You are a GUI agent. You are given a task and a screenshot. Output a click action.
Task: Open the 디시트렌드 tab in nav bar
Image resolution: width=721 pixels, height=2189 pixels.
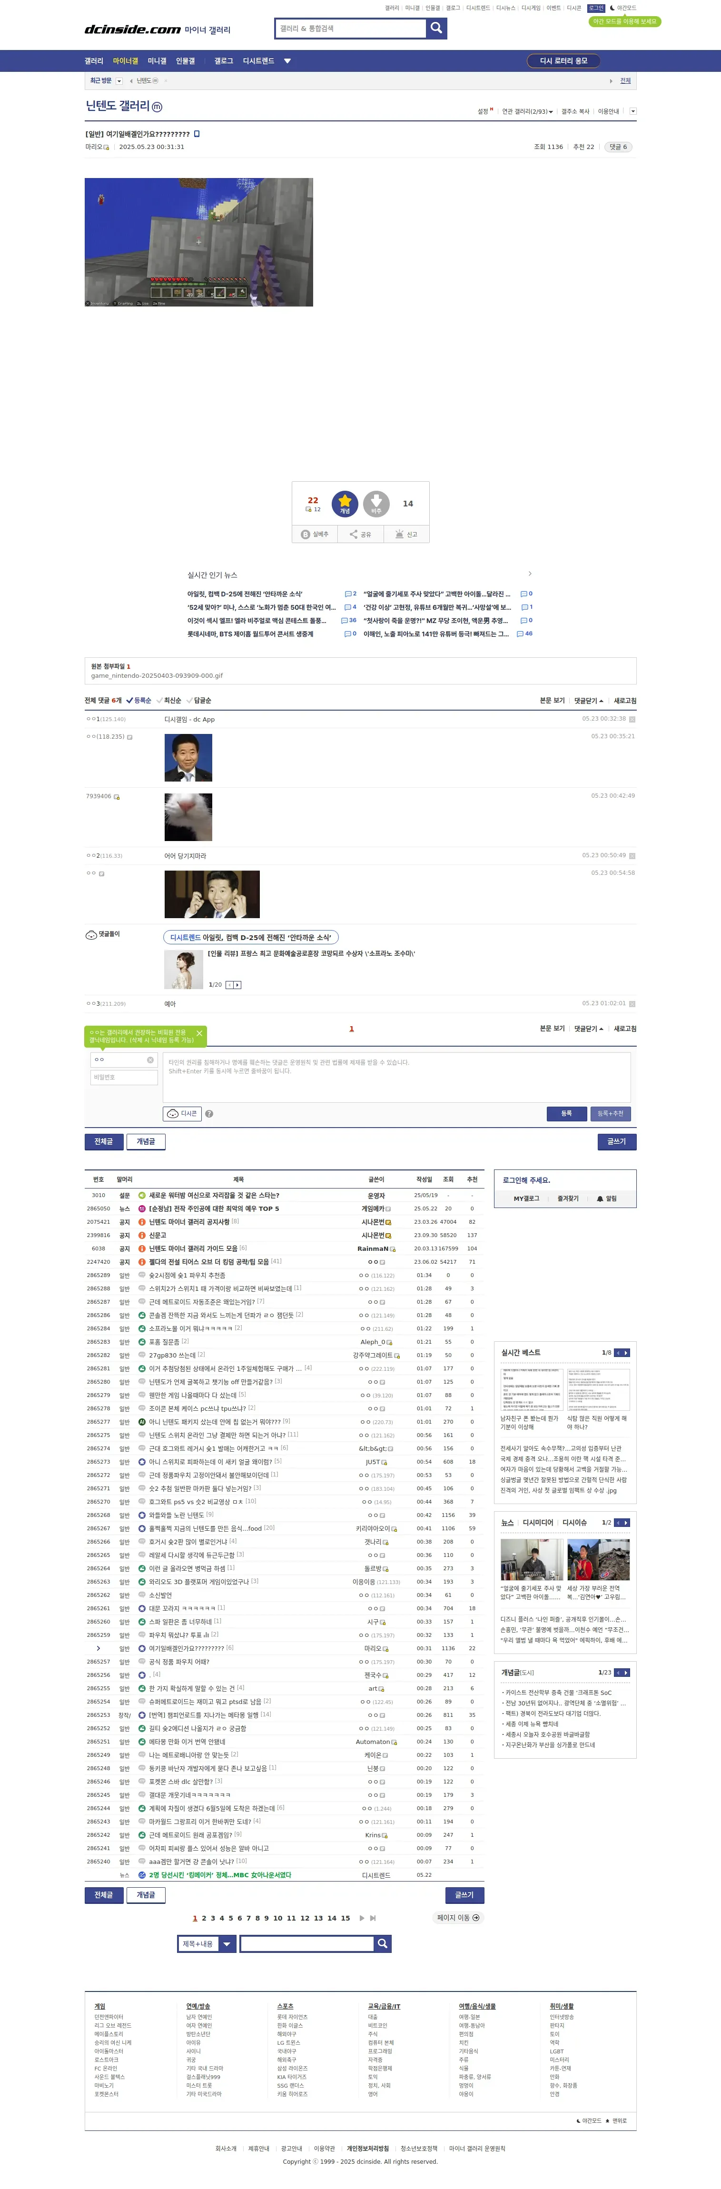coord(258,61)
